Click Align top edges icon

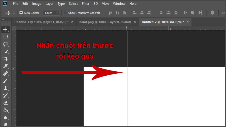pyautogui.click(x=110, y=13)
